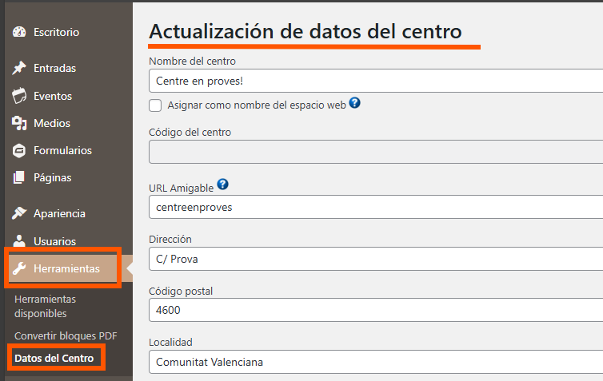This screenshot has height=381, width=603.
Task: Open the 'Herramientas disponibles' submenu link
Action: 45,306
